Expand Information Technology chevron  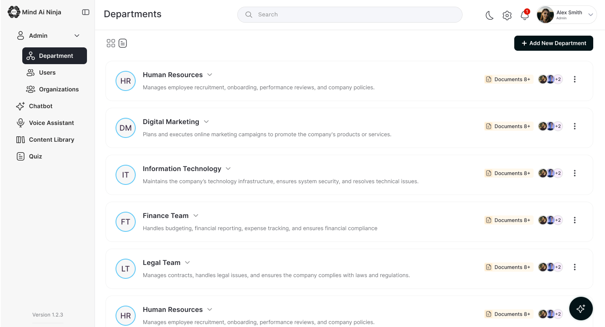(x=228, y=169)
